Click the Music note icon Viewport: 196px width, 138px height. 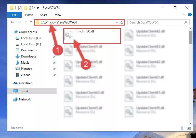[18, 63]
